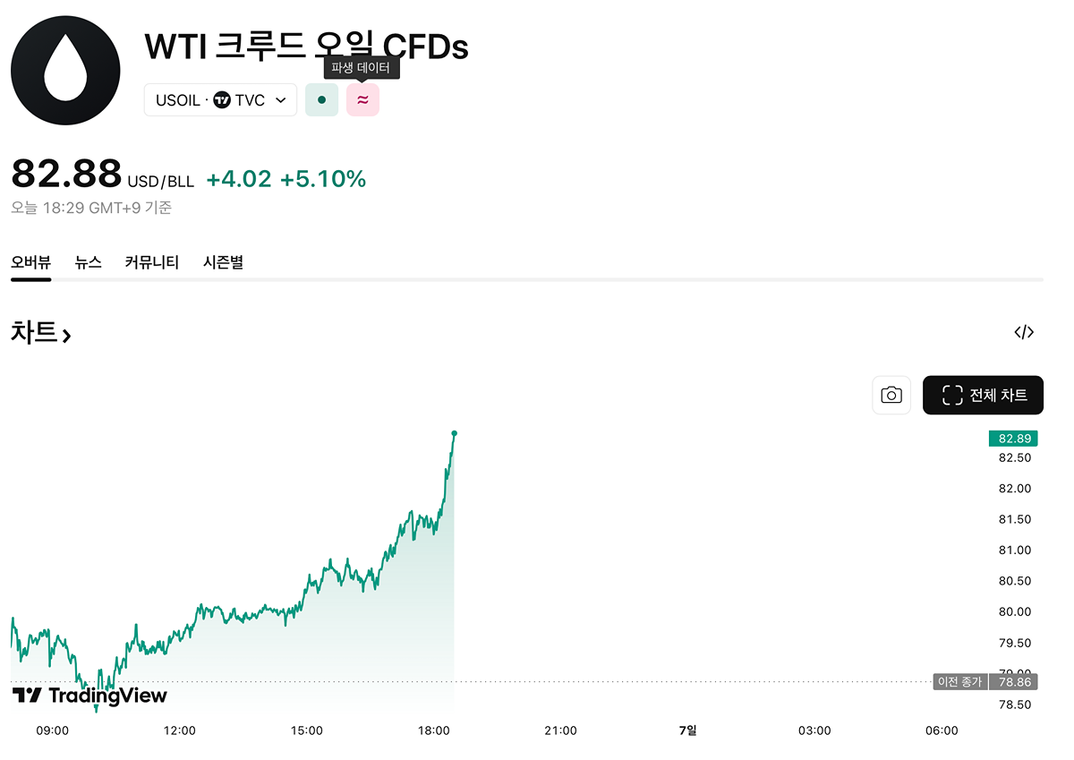This screenshot has height=760, width=1074.
Task: Click the 82.89 current price label
Action: pos(1014,439)
